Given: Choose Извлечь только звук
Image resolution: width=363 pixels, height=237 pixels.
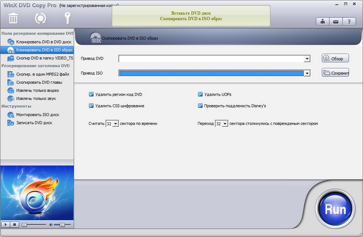Looking at the screenshot, I should point(36,99).
